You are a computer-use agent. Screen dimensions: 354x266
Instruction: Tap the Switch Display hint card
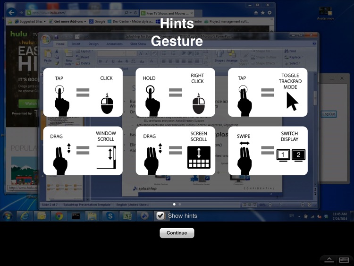click(268, 151)
